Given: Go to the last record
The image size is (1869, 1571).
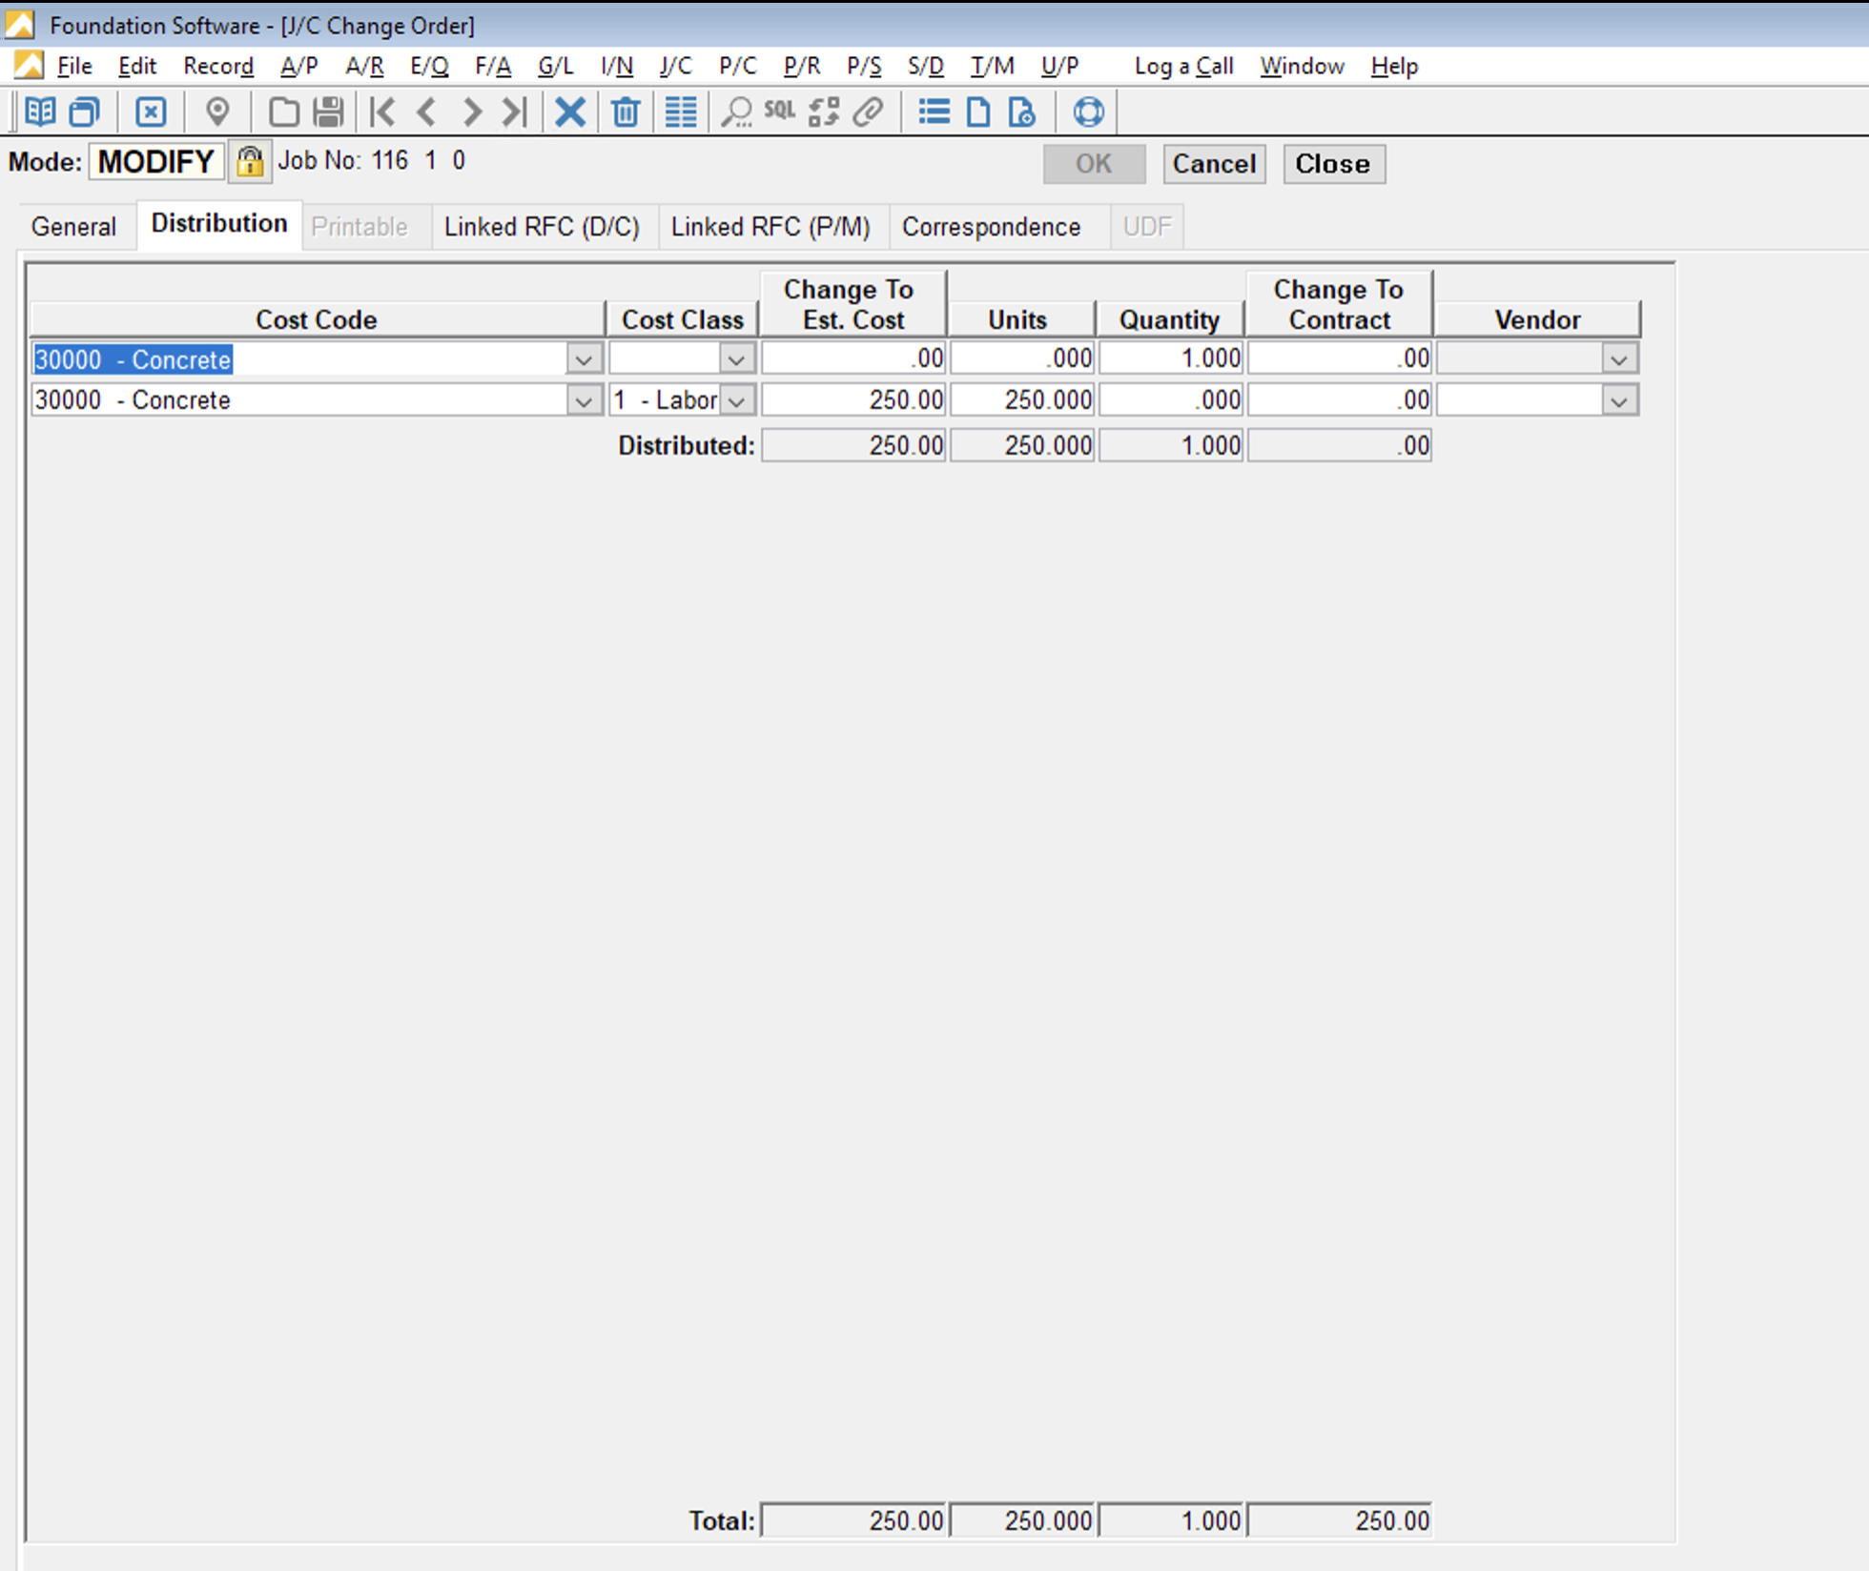Looking at the screenshot, I should [515, 112].
